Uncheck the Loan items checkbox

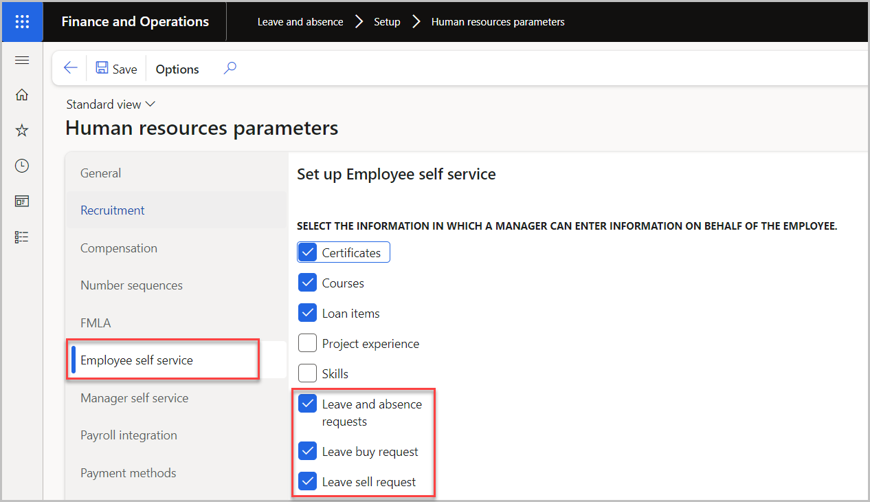tap(307, 313)
